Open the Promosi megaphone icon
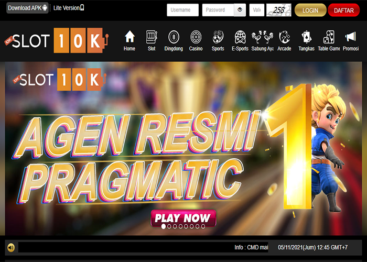This screenshot has height=262, width=367. [x=351, y=37]
